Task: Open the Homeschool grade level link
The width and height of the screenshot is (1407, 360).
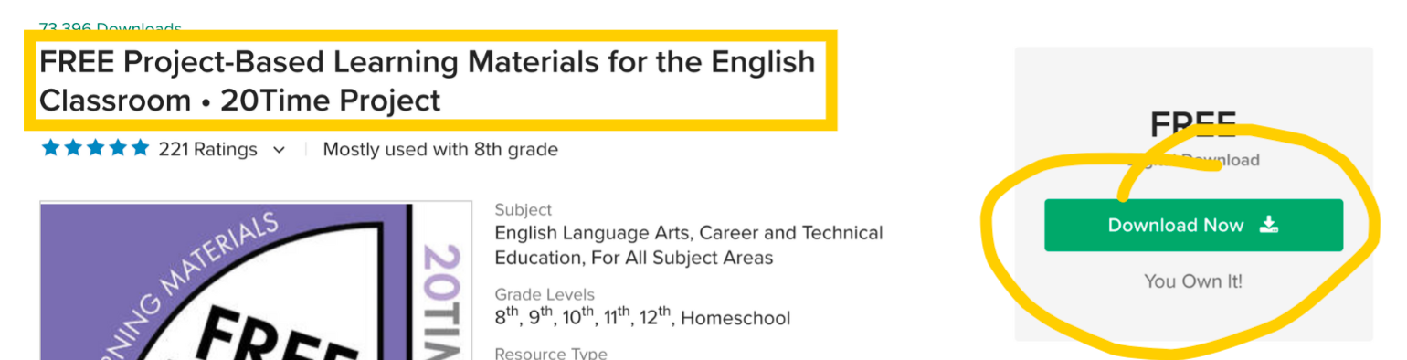Action: (735, 318)
